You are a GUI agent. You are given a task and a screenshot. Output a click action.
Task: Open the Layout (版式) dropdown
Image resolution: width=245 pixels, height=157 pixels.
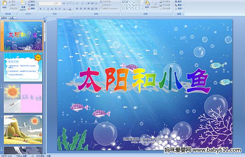click(x=32, y=2)
